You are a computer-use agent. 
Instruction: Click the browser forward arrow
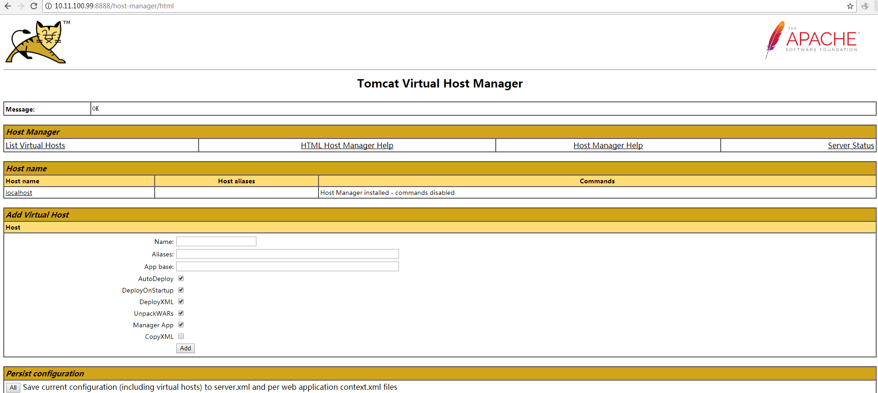point(21,6)
